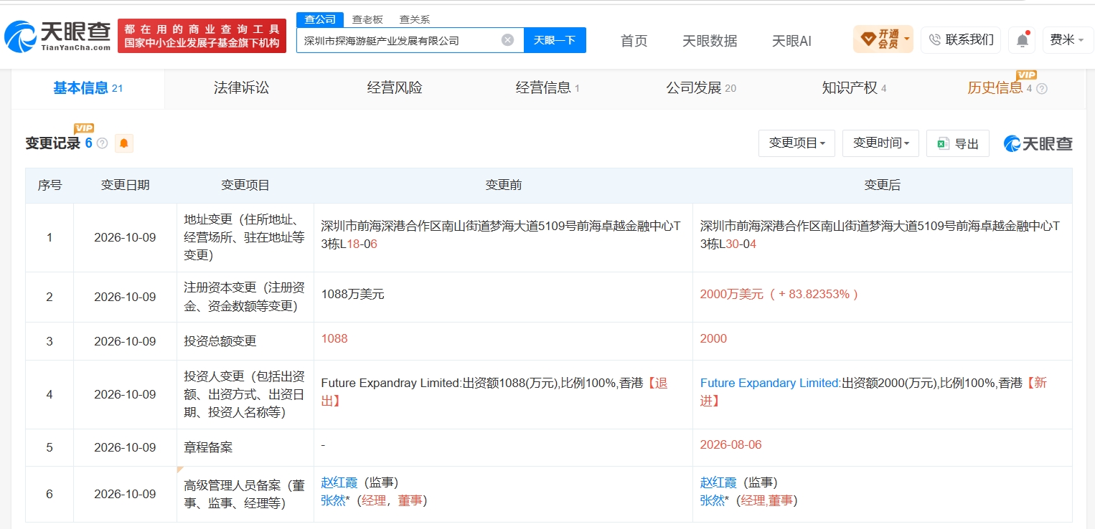1095x529 pixels.
Task: Select the 基本信息 tab
Action: (88, 88)
